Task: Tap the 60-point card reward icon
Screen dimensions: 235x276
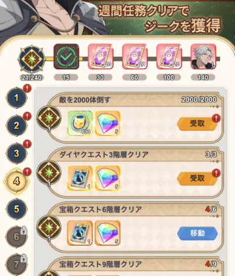Action: tap(135, 56)
